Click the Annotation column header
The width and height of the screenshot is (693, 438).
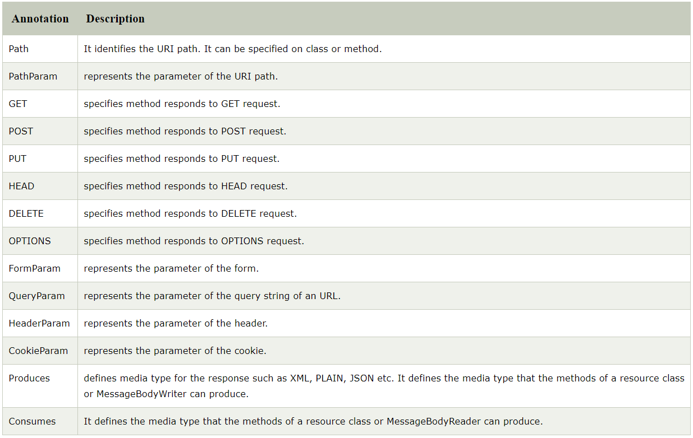(40, 19)
